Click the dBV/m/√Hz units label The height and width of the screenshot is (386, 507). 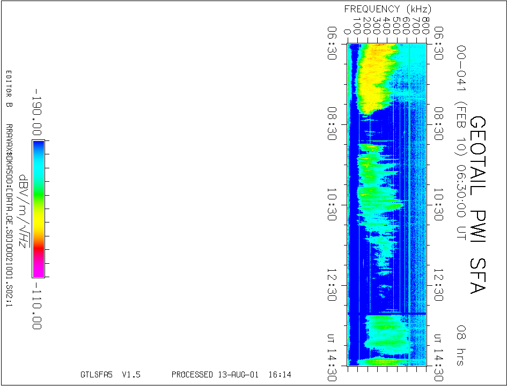pos(23,211)
